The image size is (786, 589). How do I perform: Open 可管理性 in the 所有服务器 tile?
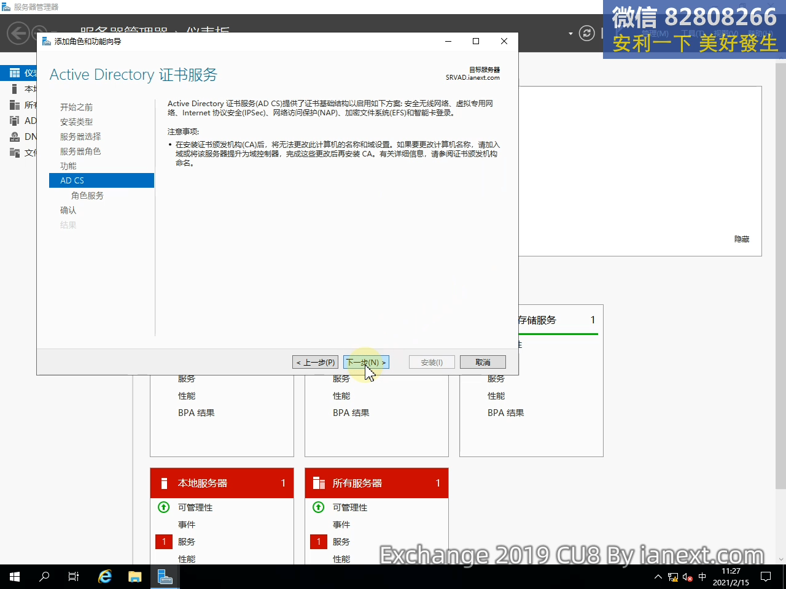[x=350, y=507]
